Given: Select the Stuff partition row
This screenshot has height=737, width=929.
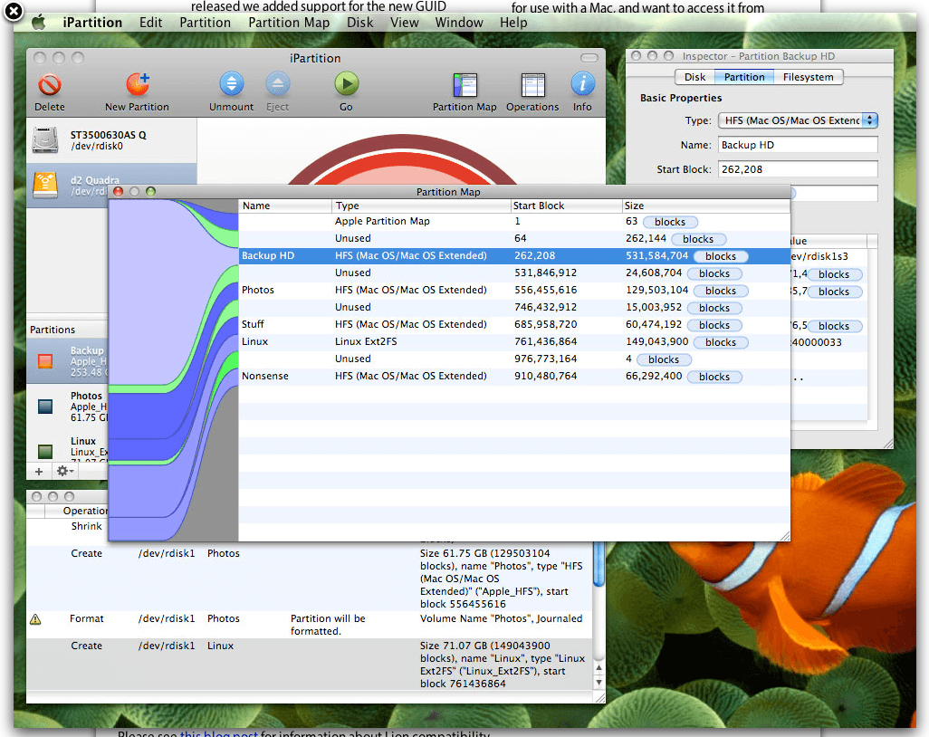Looking at the screenshot, I should point(514,325).
